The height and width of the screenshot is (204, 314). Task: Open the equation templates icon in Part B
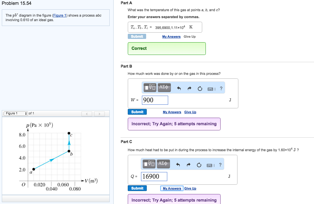(150, 88)
